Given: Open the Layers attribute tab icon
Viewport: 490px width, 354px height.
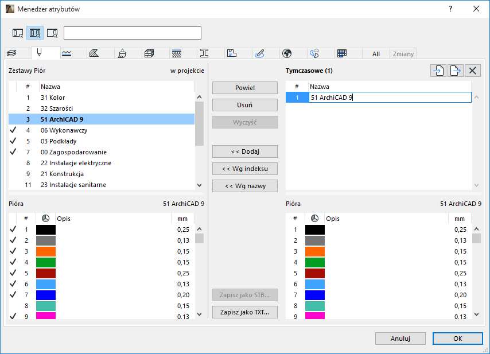Looking at the screenshot, I should (12, 53).
